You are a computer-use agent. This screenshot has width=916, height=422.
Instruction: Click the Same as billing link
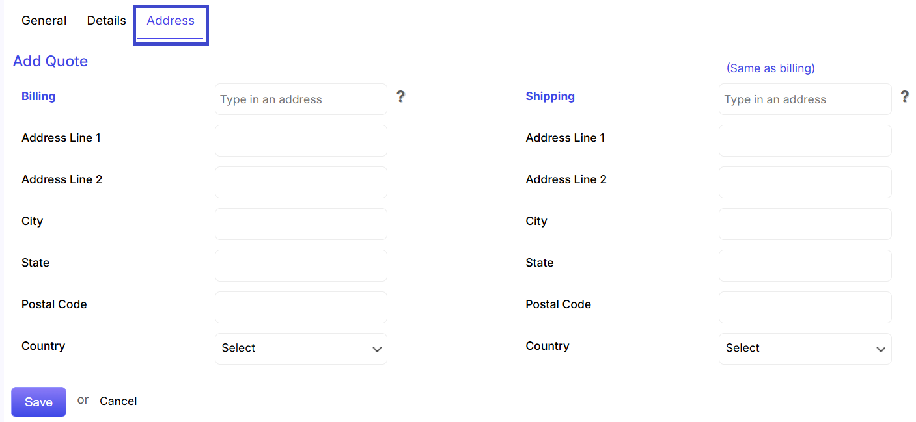click(x=770, y=68)
